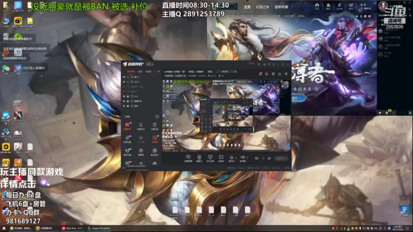Screen dimensions: 413x232
Task: Switch to 云顶之弈 tab in League client
Action: click(x=262, y=7)
